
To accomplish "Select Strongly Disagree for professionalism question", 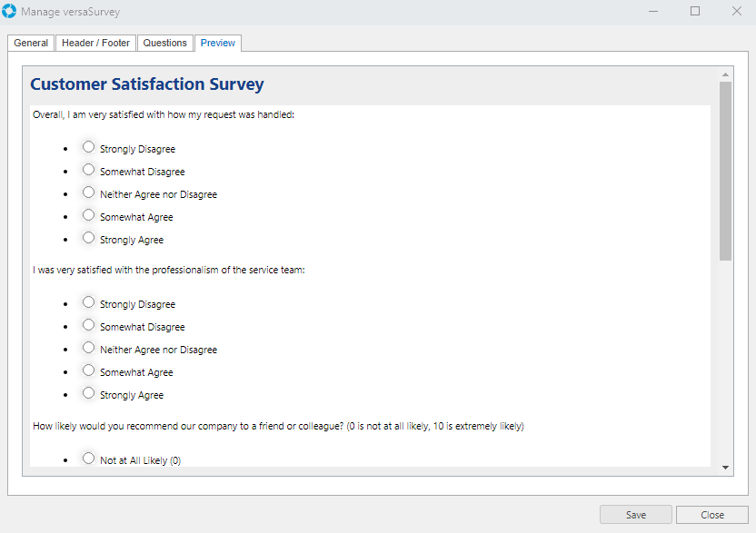I will tap(88, 302).
